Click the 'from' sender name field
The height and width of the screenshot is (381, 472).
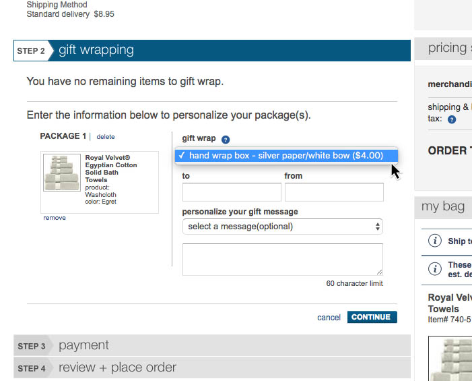tap(334, 192)
